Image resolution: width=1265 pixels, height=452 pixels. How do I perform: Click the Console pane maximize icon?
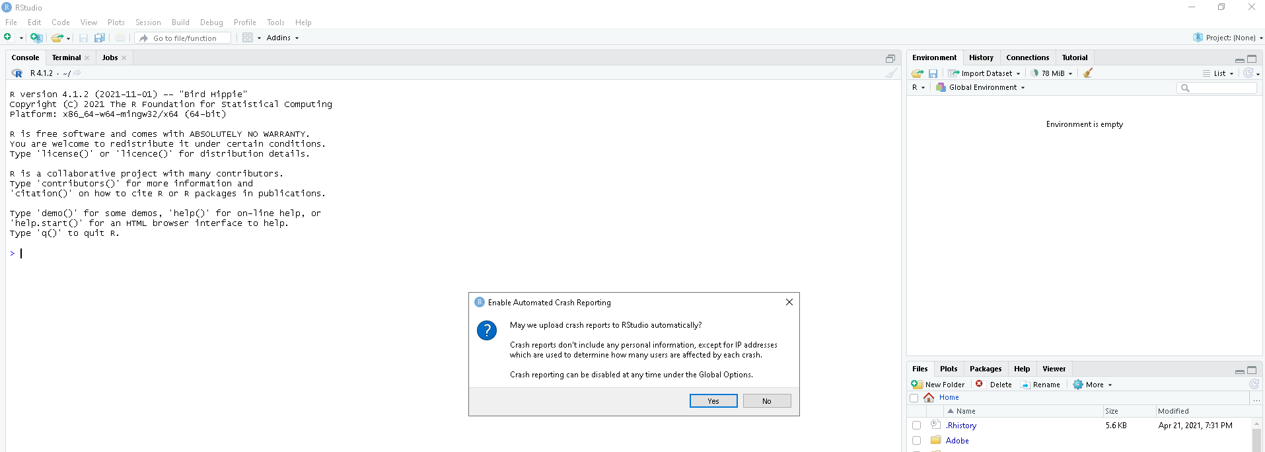tap(890, 58)
